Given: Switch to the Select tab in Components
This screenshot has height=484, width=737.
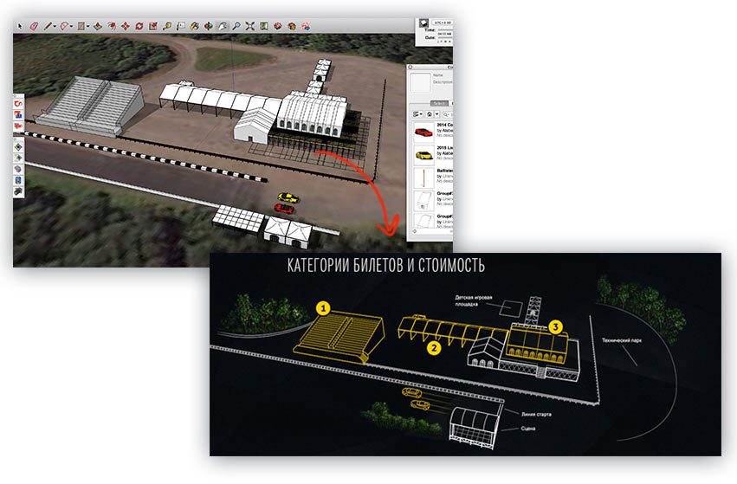Looking at the screenshot, I should click(439, 103).
